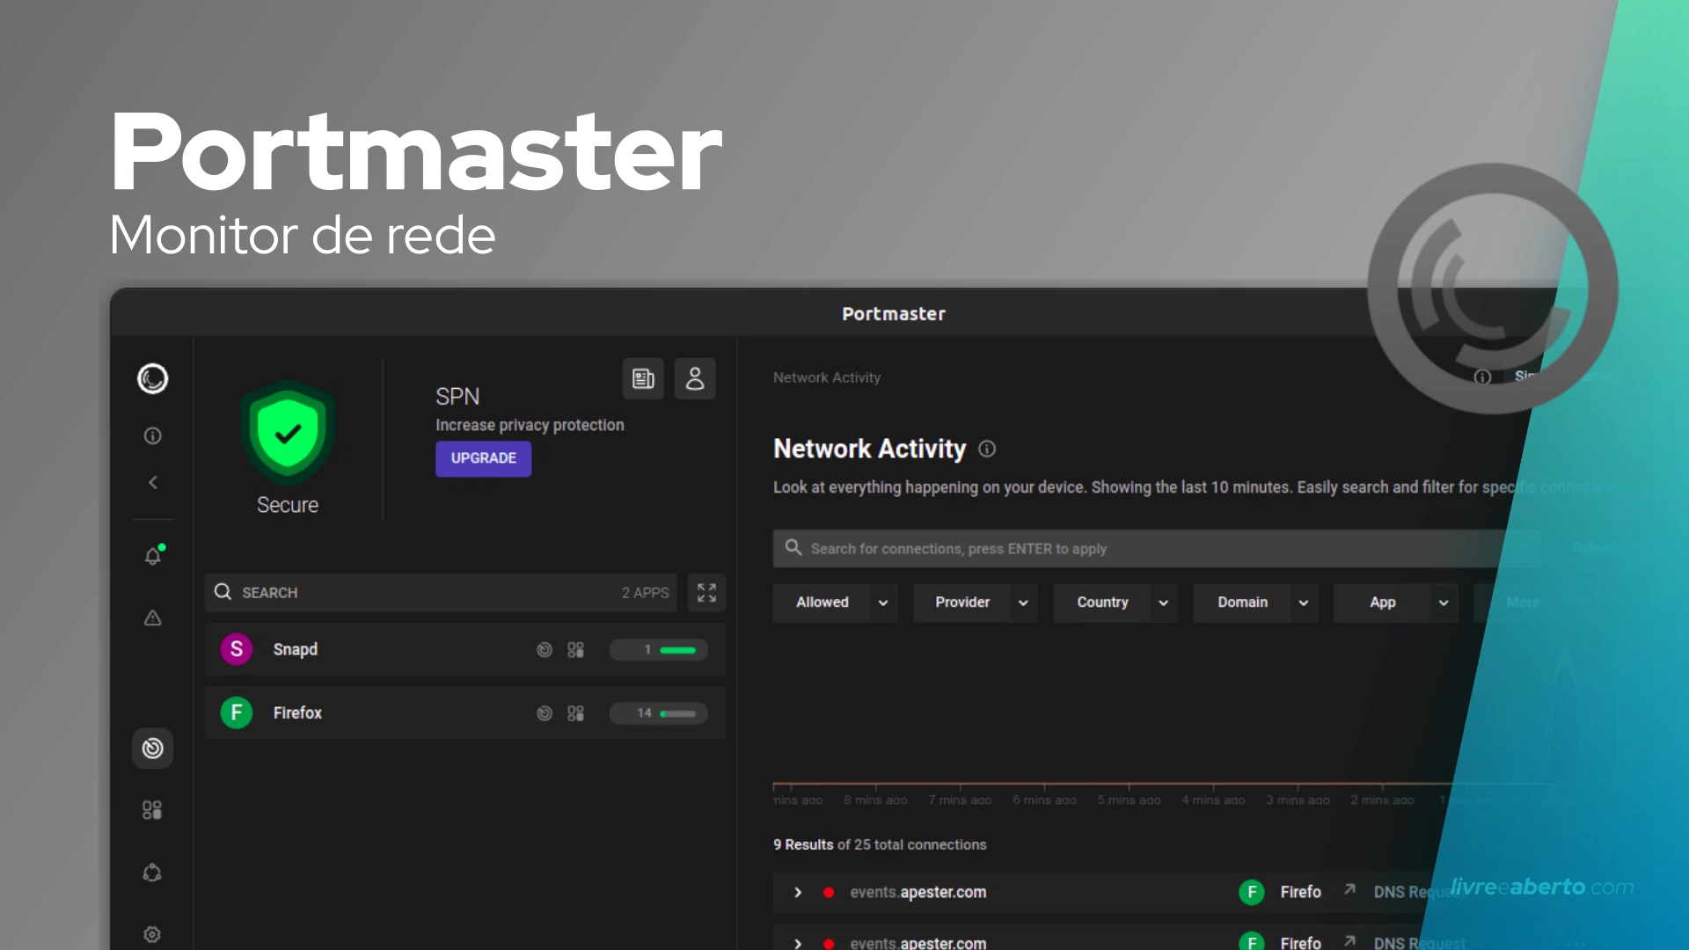Open the Apps overview icon in sidebar
The width and height of the screenshot is (1689, 950).
[x=152, y=809]
